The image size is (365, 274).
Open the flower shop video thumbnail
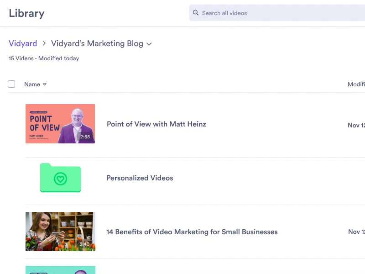pyautogui.click(x=60, y=231)
